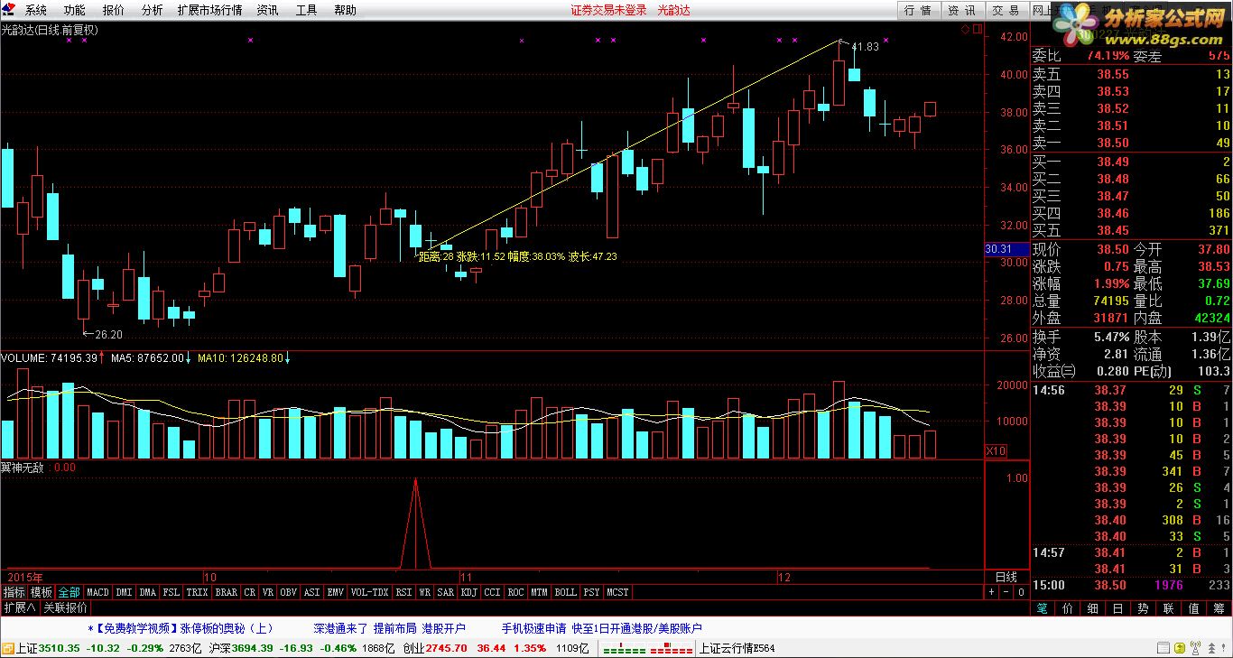The width and height of the screenshot is (1233, 658).
Task: Click the 行情 button at top right
Action: point(917,10)
